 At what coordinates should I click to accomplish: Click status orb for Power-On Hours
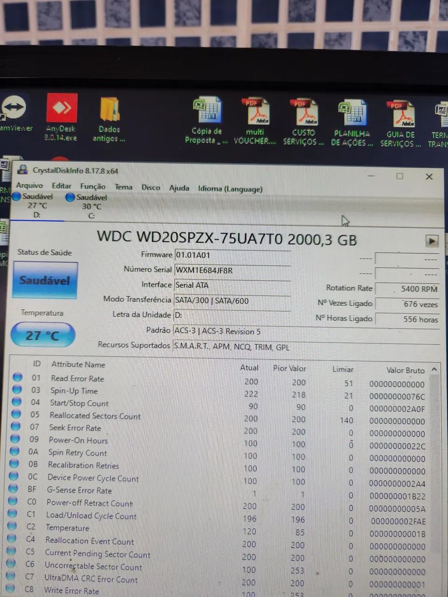(x=15, y=438)
